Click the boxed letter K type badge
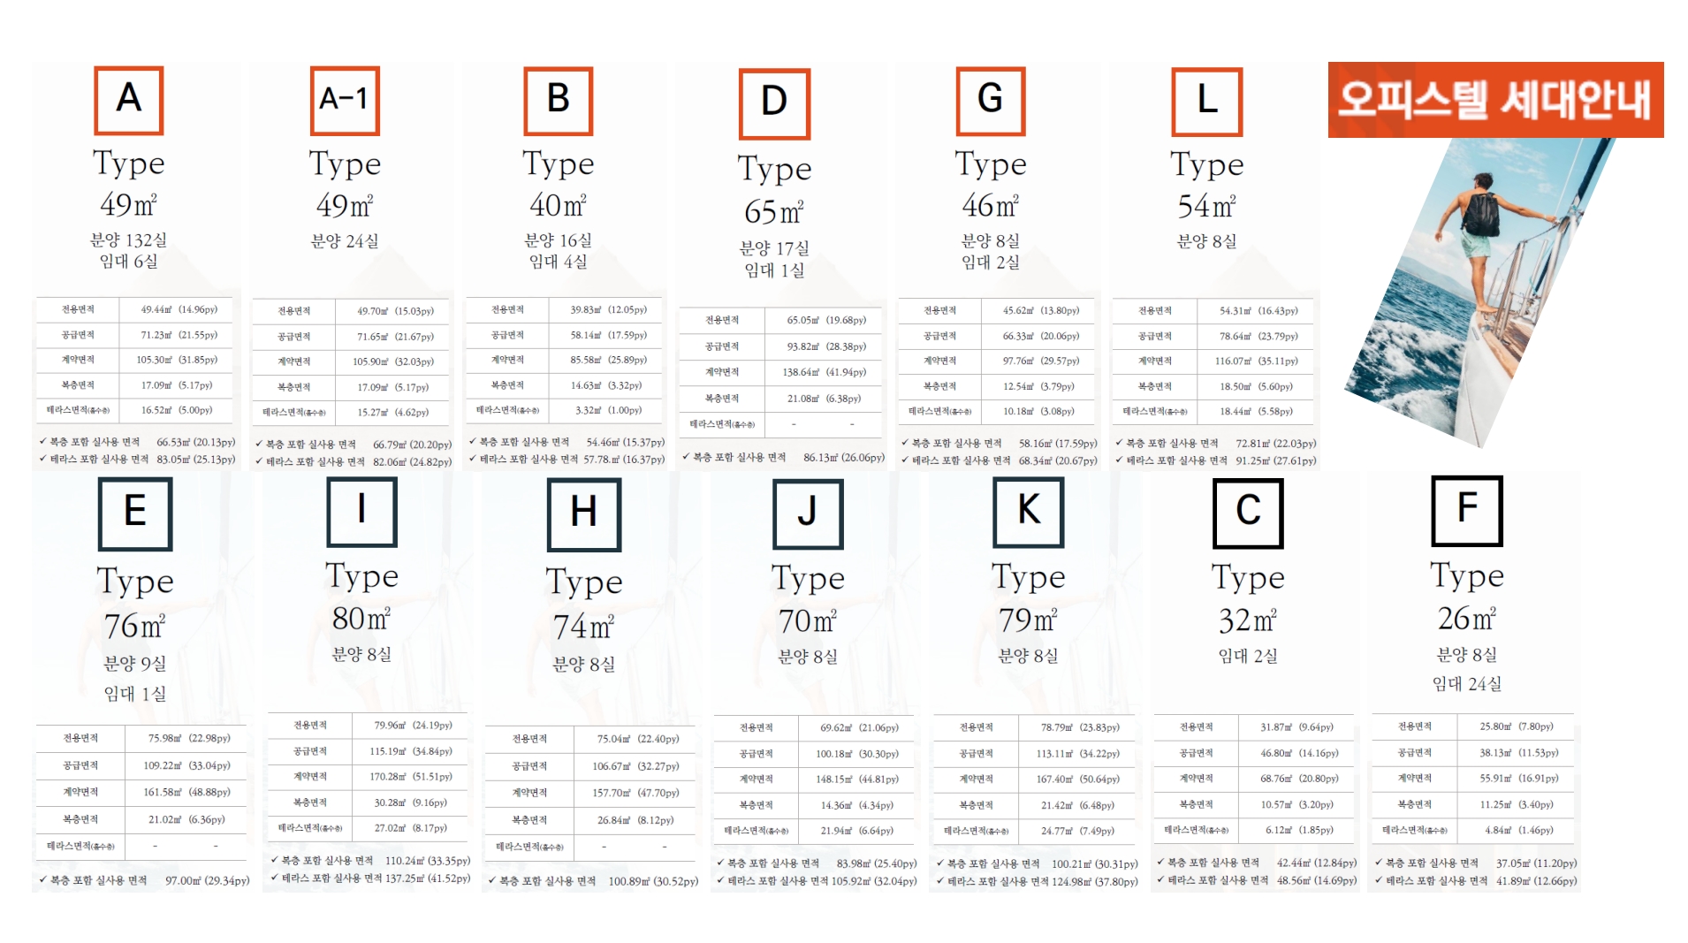Screen dimensions: 1688x943 pos(1028,512)
